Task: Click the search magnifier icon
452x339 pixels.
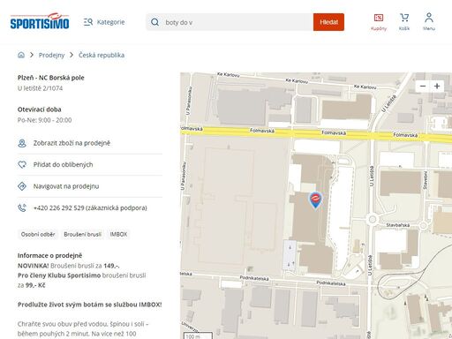Action: (154, 22)
